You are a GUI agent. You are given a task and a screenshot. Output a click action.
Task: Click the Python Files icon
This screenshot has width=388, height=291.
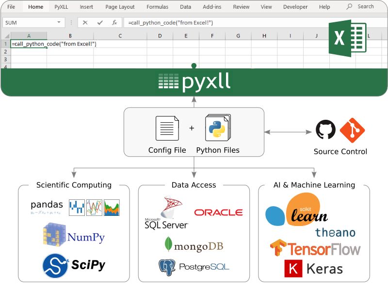coord(218,127)
